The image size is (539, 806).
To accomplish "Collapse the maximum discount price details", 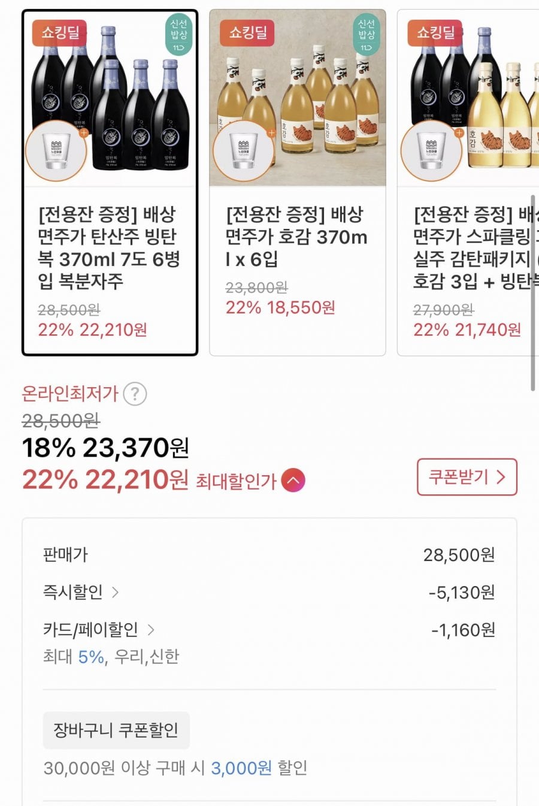I will (293, 480).
